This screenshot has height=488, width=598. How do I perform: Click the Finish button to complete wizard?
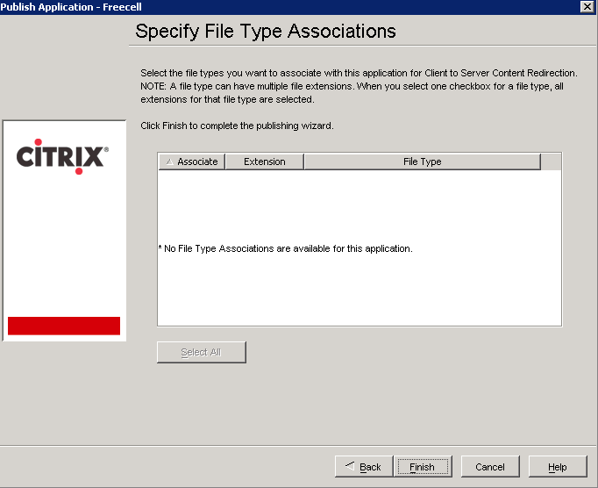point(423,467)
